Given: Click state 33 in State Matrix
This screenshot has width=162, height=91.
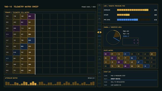Looking at the screenshot, I should (127, 62).
